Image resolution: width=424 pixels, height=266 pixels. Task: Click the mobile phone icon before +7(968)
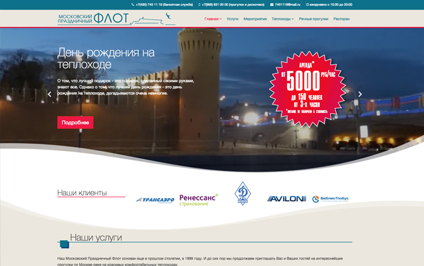[x=199, y=4]
